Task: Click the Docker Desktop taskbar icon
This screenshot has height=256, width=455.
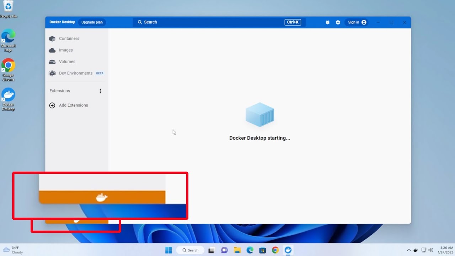Action: (x=288, y=250)
